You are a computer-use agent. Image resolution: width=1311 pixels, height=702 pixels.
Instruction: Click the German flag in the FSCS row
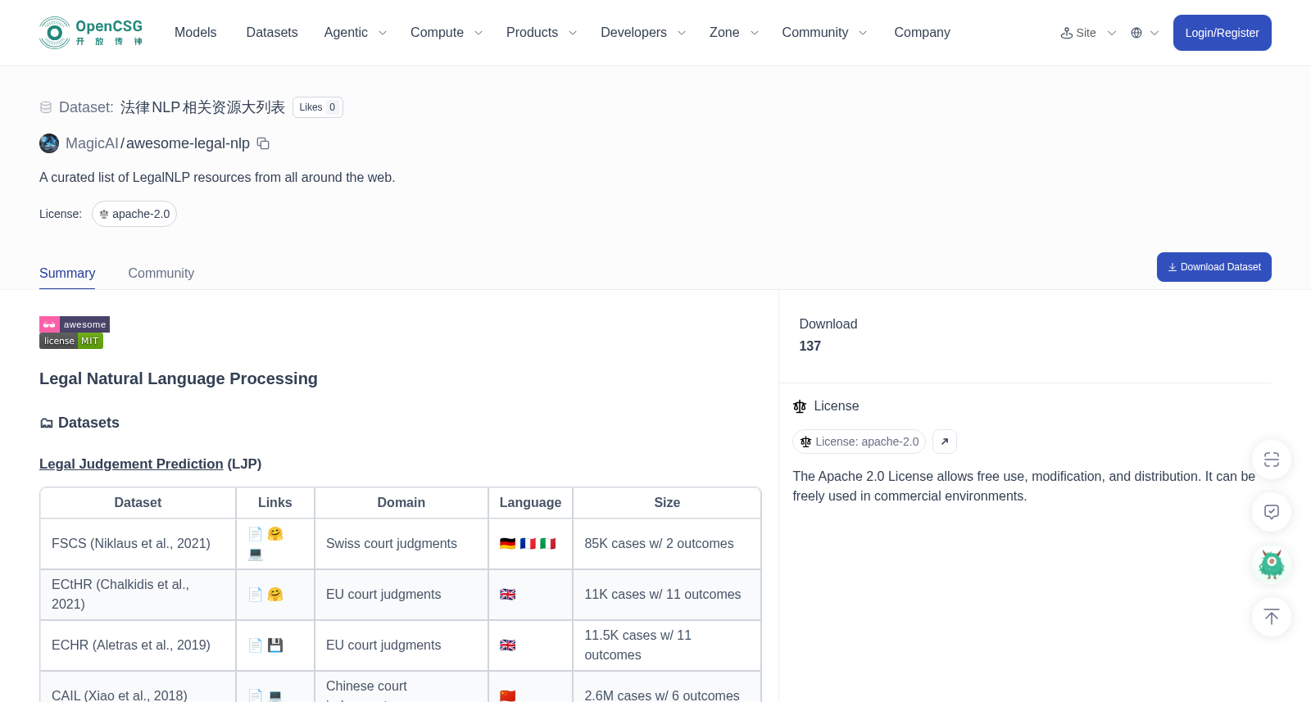[508, 544]
